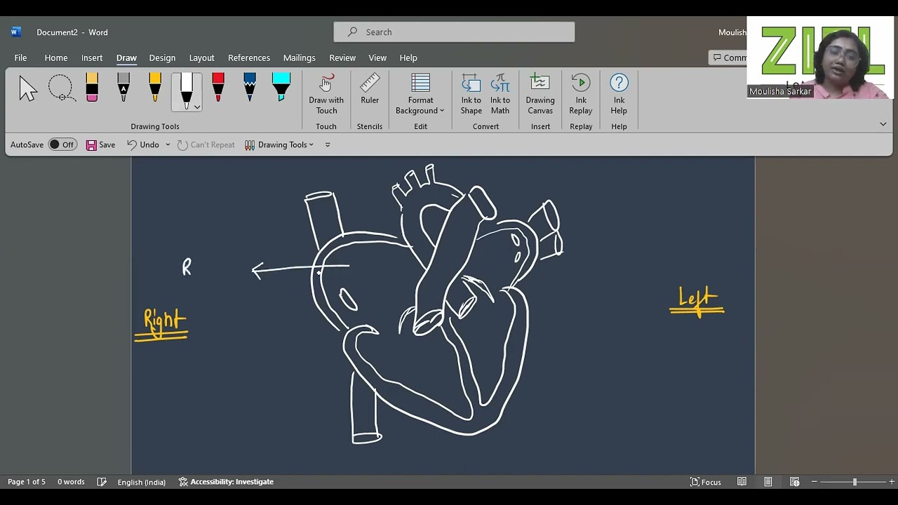
Task: Undo the last action
Action: pyautogui.click(x=143, y=144)
